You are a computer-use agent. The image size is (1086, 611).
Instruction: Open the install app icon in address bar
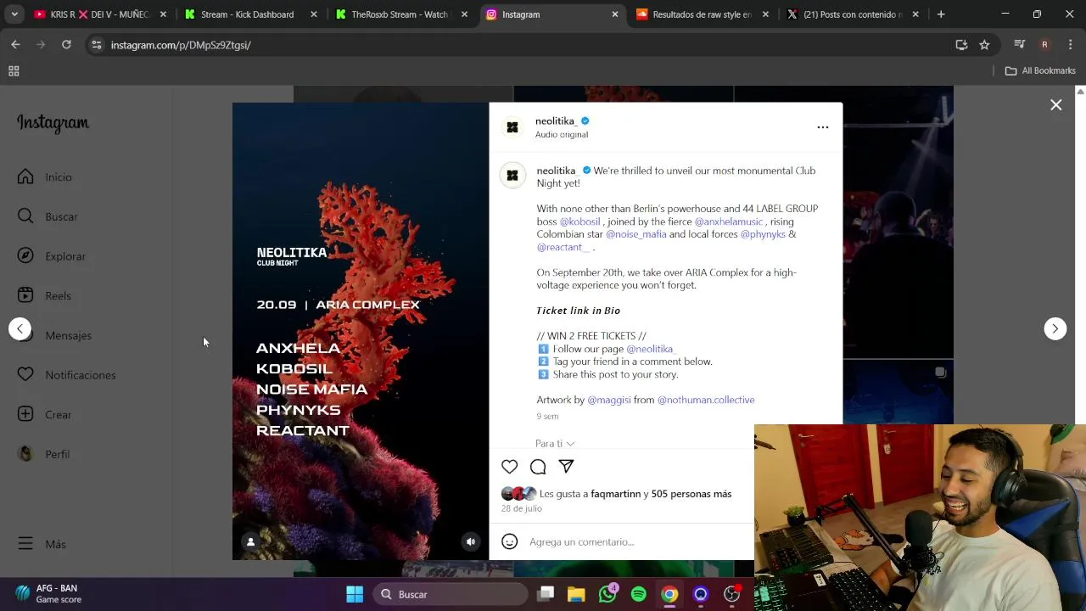tap(961, 45)
